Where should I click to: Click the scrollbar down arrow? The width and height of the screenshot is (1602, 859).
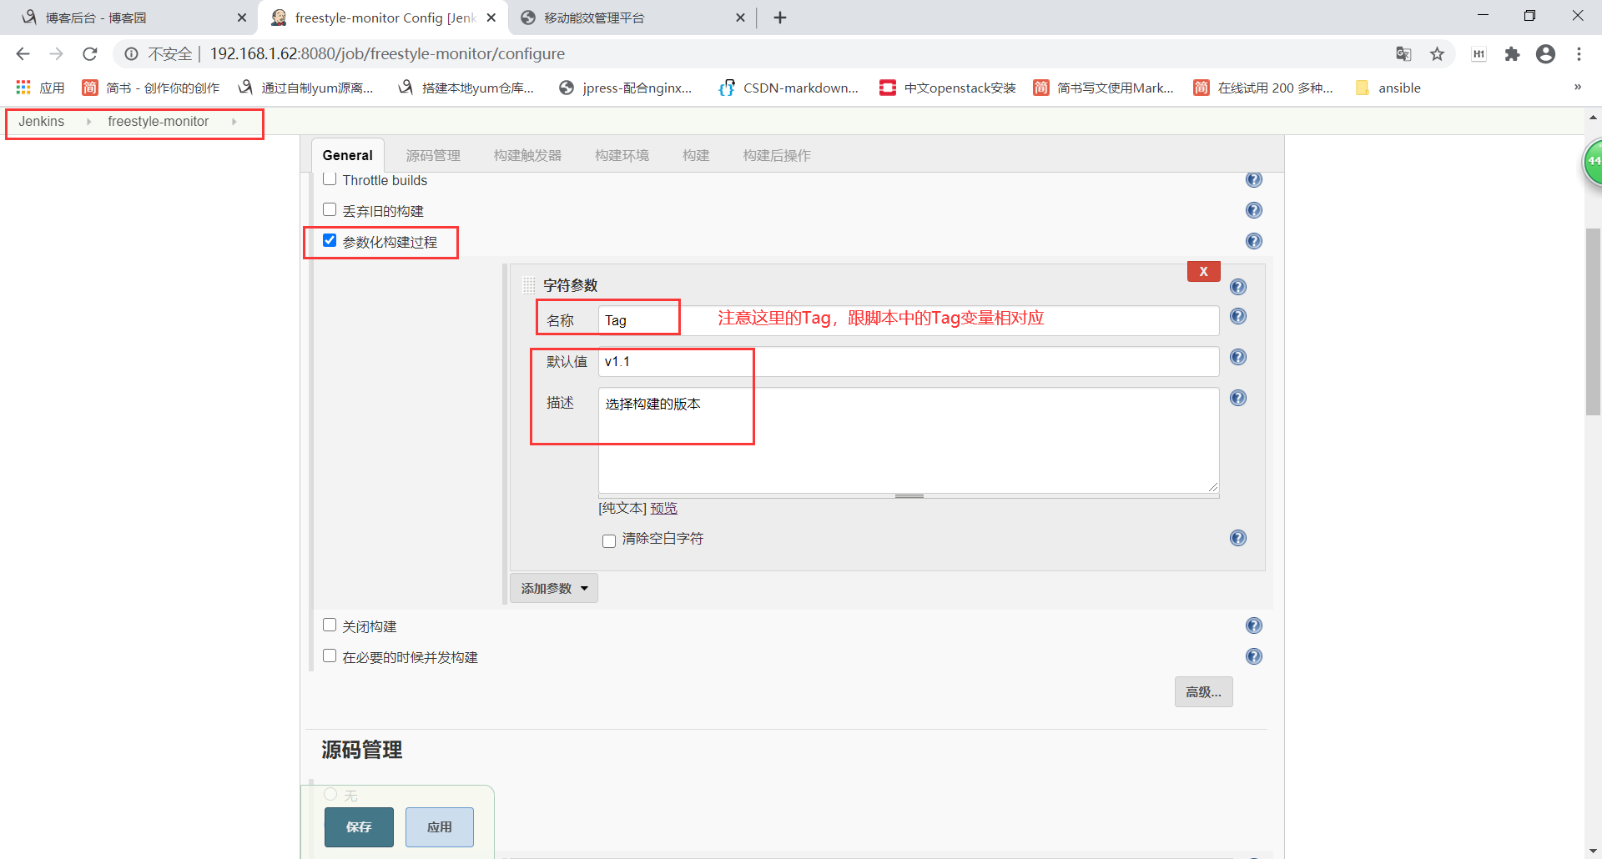point(1593,851)
